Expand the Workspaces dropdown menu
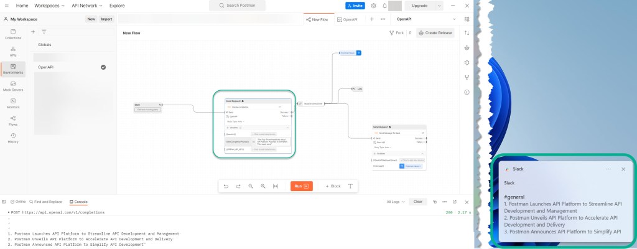Viewport: 637px width, 249px height. point(50,6)
